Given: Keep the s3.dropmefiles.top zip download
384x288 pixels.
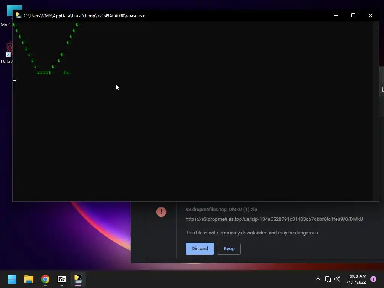Looking at the screenshot, I should click(x=229, y=249).
